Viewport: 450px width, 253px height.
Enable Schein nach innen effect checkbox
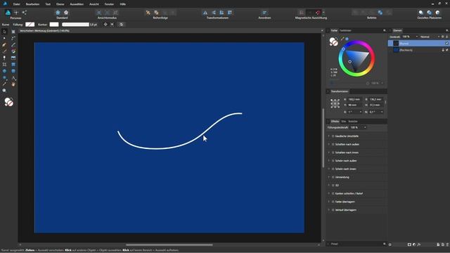coord(333,169)
